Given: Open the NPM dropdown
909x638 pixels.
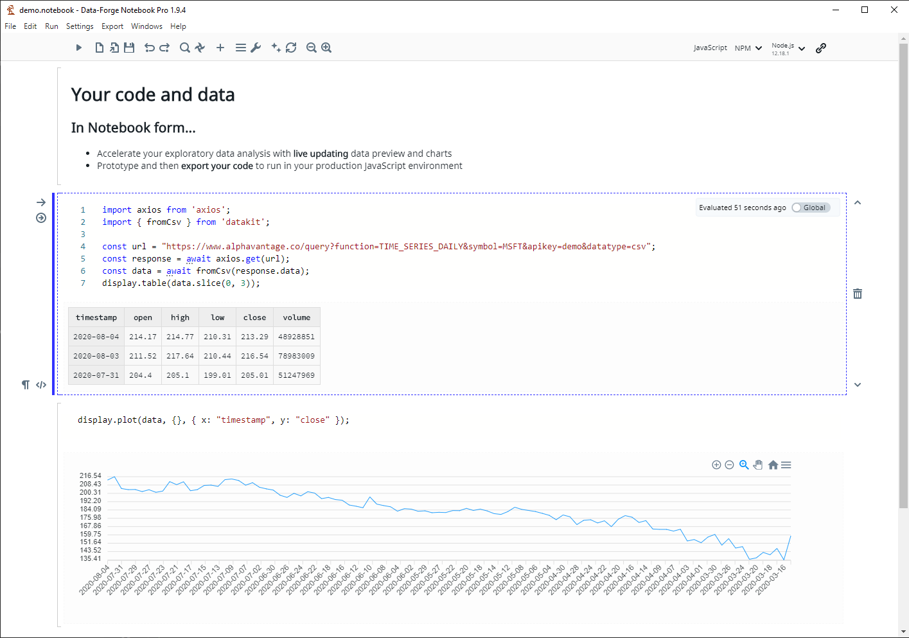Looking at the screenshot, I should tap(748, 48).
